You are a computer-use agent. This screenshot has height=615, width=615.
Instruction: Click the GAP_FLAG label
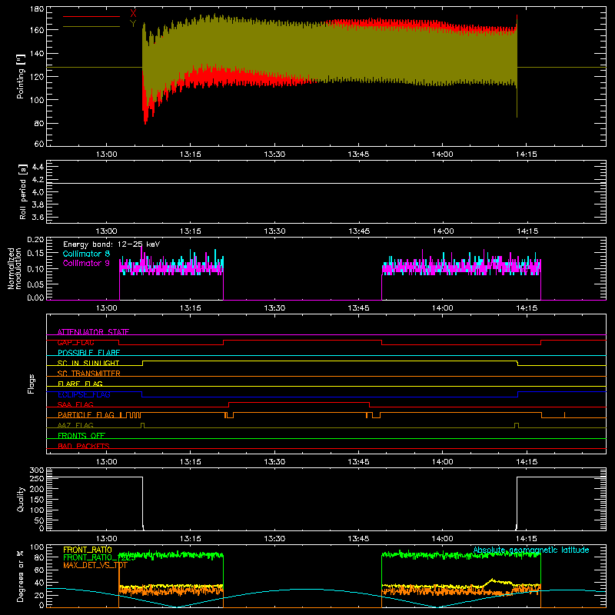pos(75,342)
